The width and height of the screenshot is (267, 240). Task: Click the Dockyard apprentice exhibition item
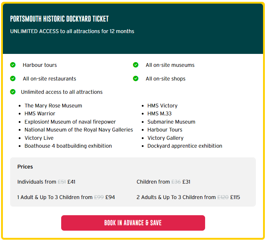pos(185,146)
